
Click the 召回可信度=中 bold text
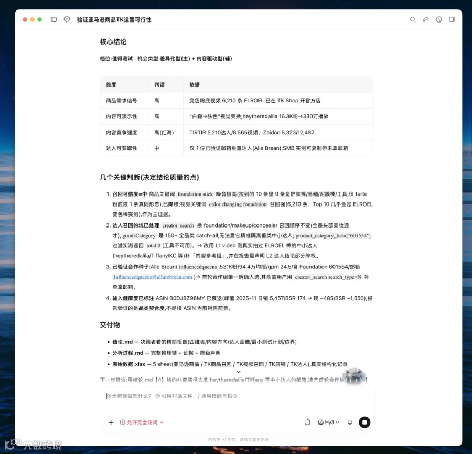click(x=130, y=194)
